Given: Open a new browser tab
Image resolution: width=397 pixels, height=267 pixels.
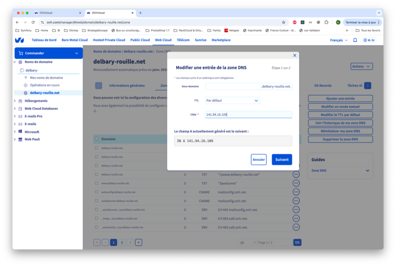Looking at the screenshot, I should tap(140, 13).
